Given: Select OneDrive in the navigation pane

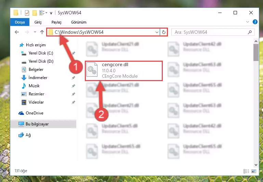Looking at the screenshot, I should [x=35, y=113].
